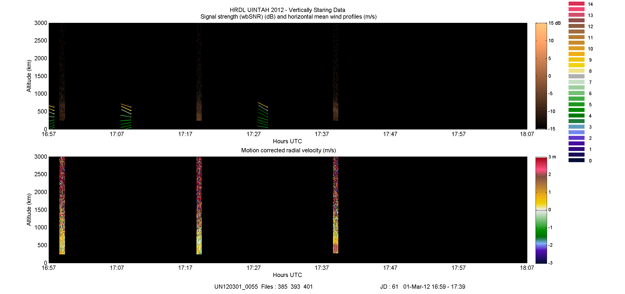Click the wind speed legend swatch labeled 12
The image size is (625, 294).
(576, 26)
